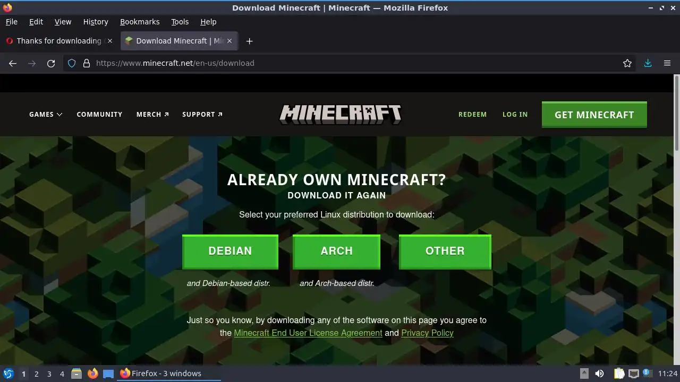Close the 'Thanks for downloading' tab
Image resolution: width=680 pixels, height=382 pixels.
point(110,41)
